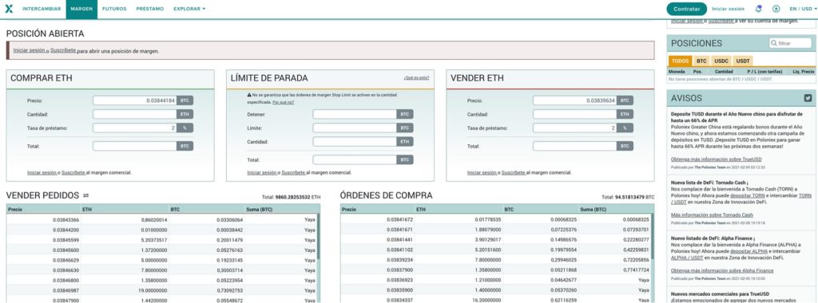Focus the Comprar ETH Total field
Screen dimensions: 818x303
[134, 146]
